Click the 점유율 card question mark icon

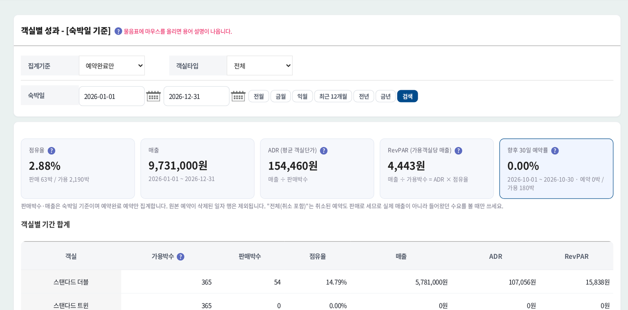click(x=51, y=151)
